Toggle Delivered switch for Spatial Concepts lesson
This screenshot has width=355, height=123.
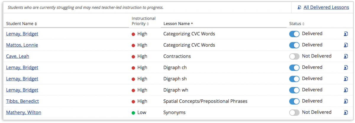point(294,101)
